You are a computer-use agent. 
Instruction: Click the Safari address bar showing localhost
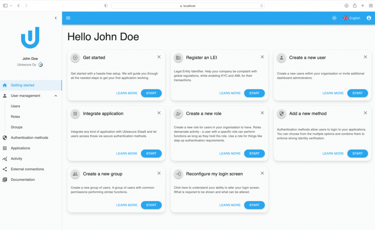point(187,6)
